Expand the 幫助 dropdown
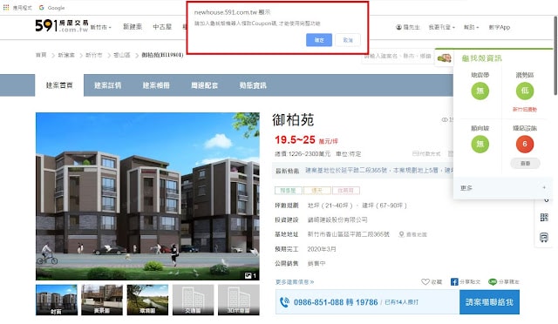The height and width of the screenshot is (324, 558). [471, 27]
